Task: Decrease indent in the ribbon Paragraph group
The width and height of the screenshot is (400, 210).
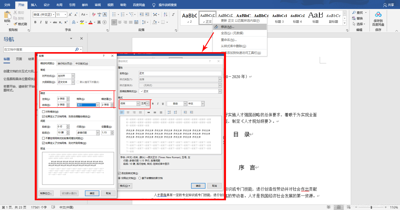Action: tap(142, 14)
